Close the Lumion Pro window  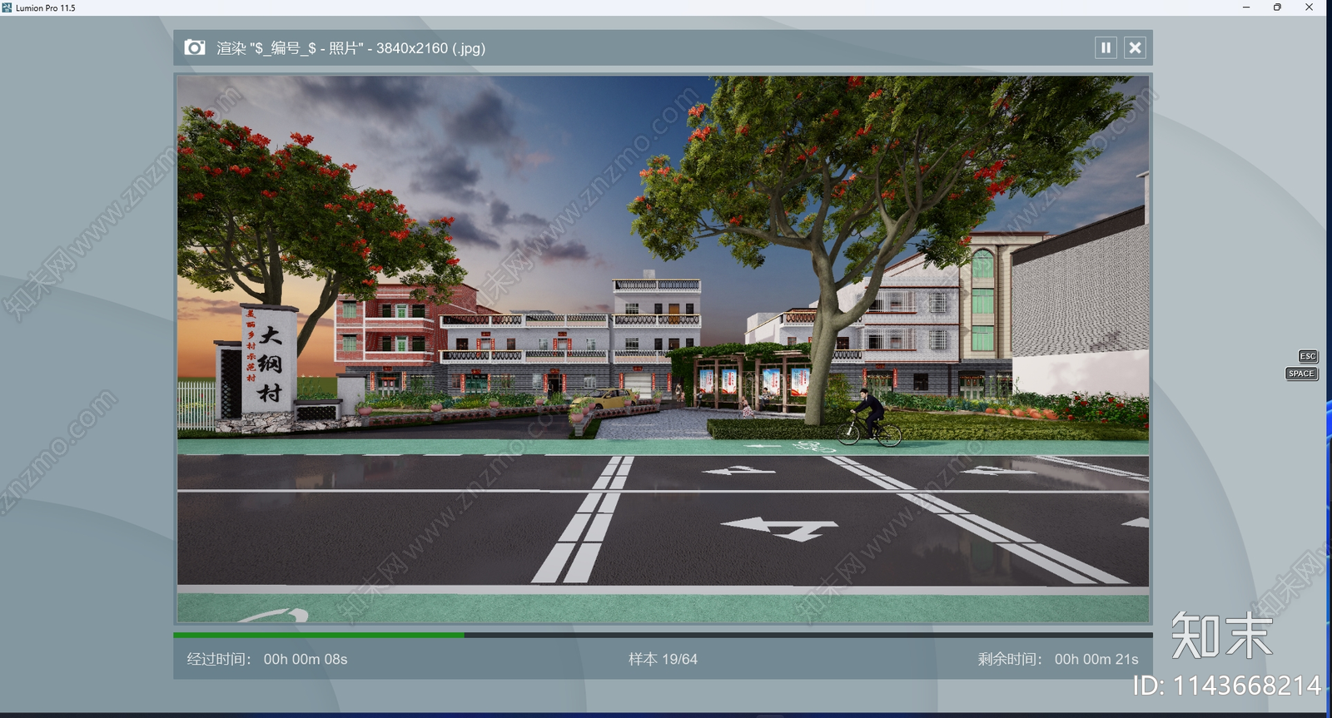point(1309,7)
